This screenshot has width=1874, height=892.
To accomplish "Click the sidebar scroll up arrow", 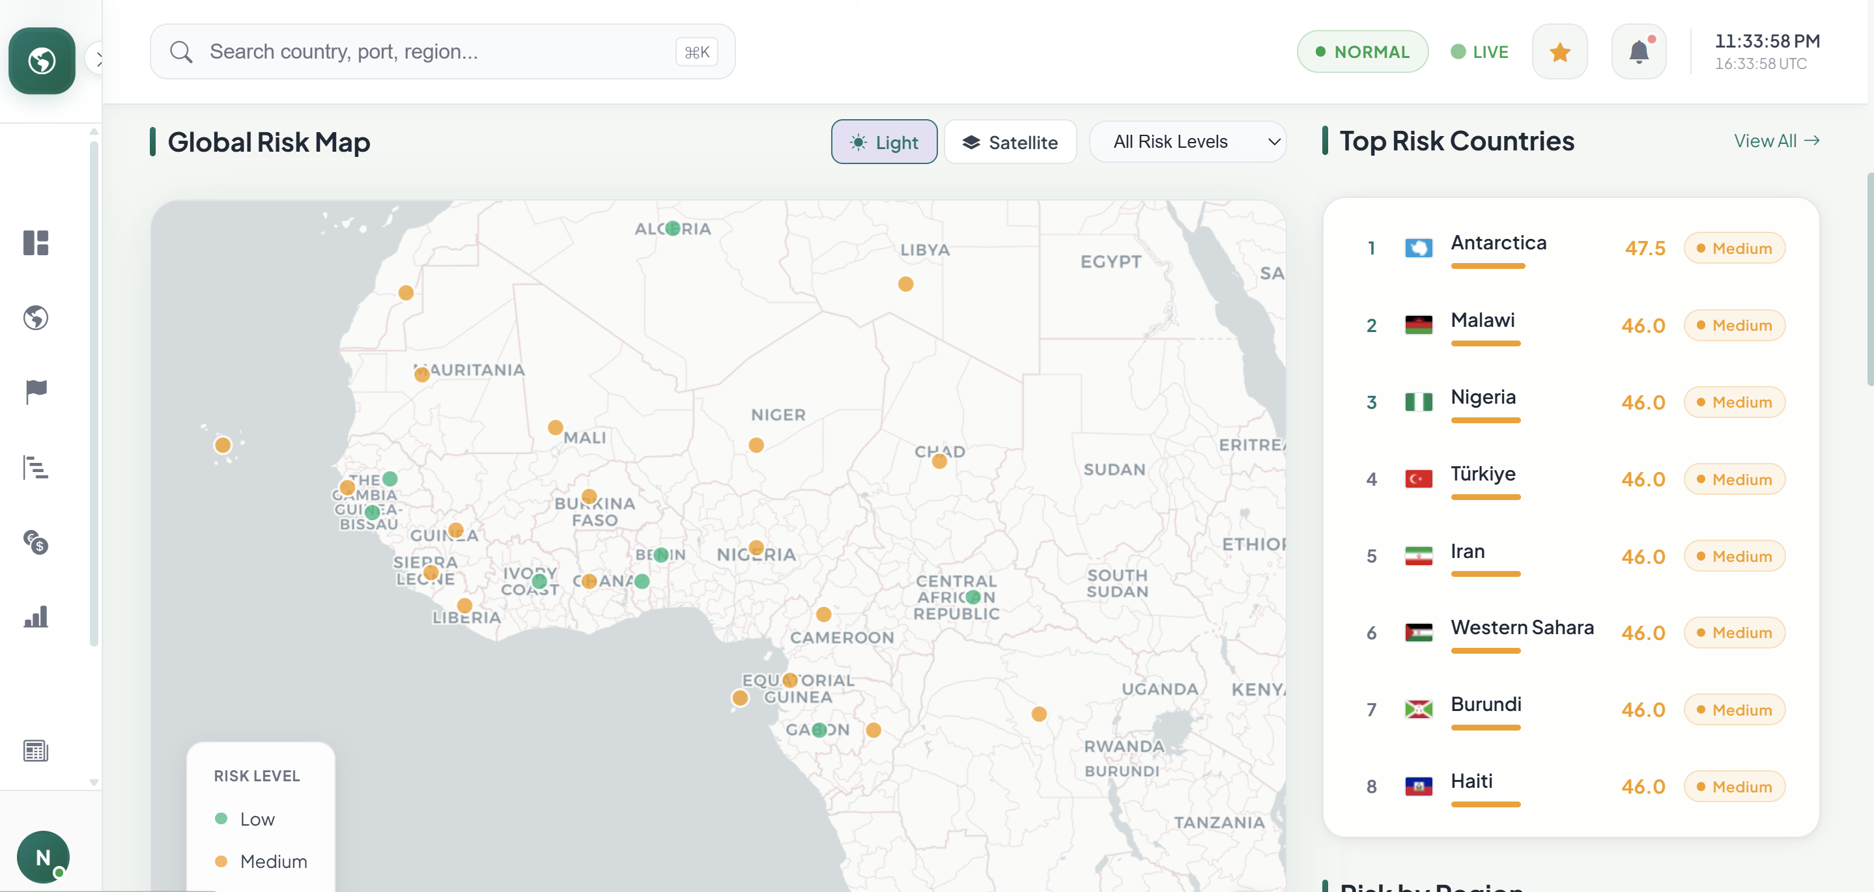I will click(94, 132).
